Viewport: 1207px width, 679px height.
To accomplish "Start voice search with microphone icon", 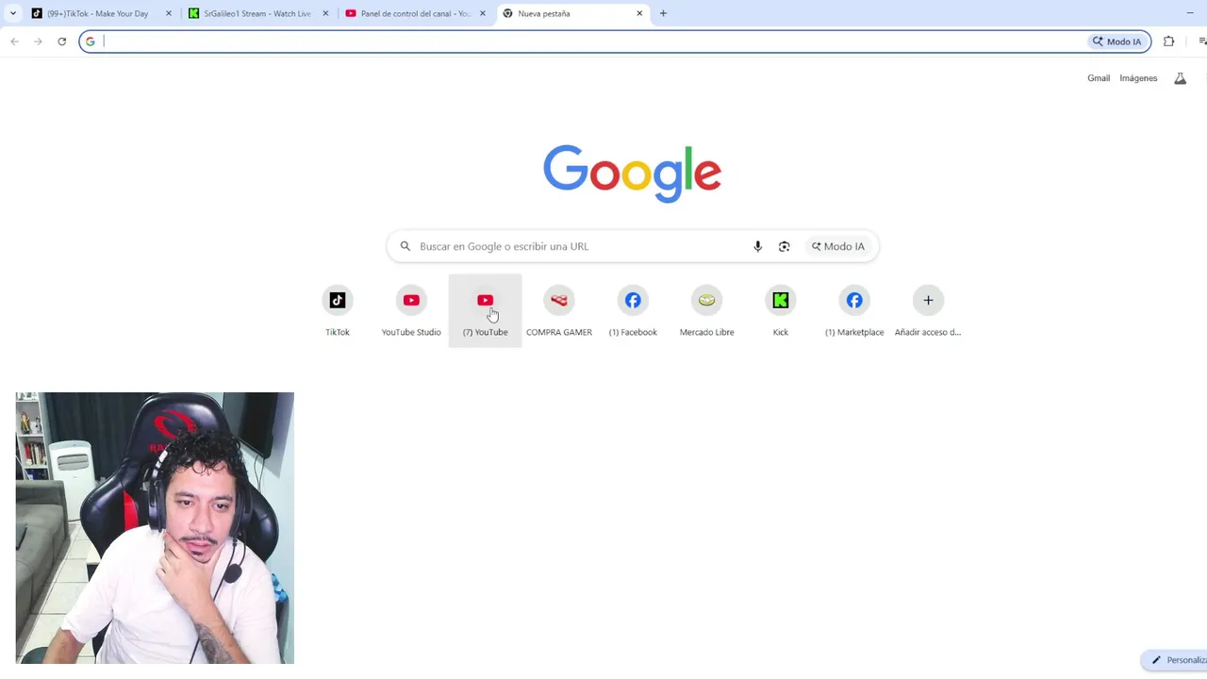I will click(x=757, y=246).
